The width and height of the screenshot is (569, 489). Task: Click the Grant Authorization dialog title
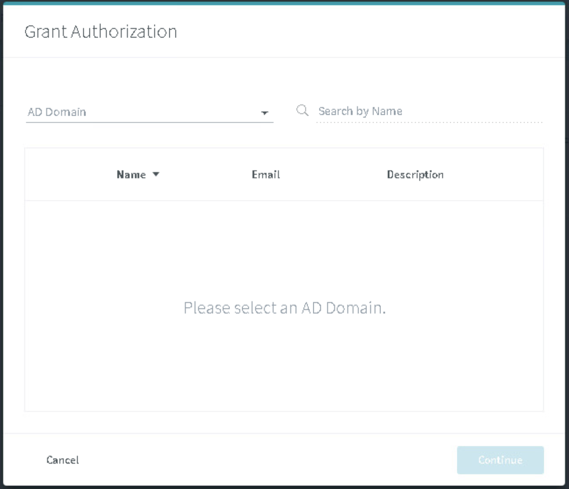[x=101, y=31]
